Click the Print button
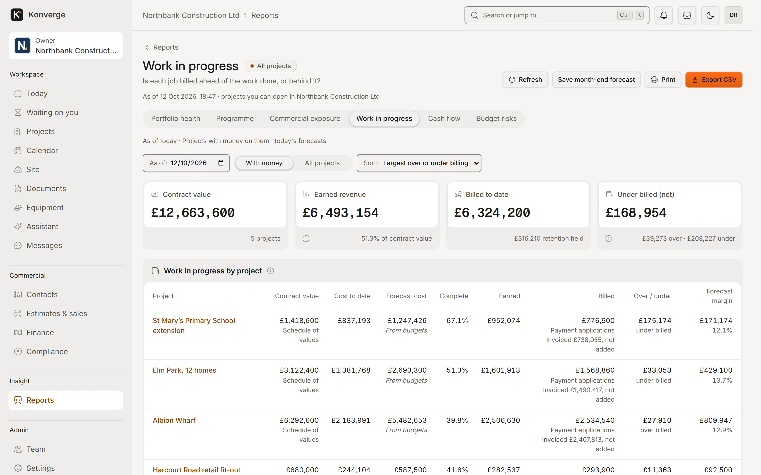Viewport: 761px width, 475px height. [663, 80]
